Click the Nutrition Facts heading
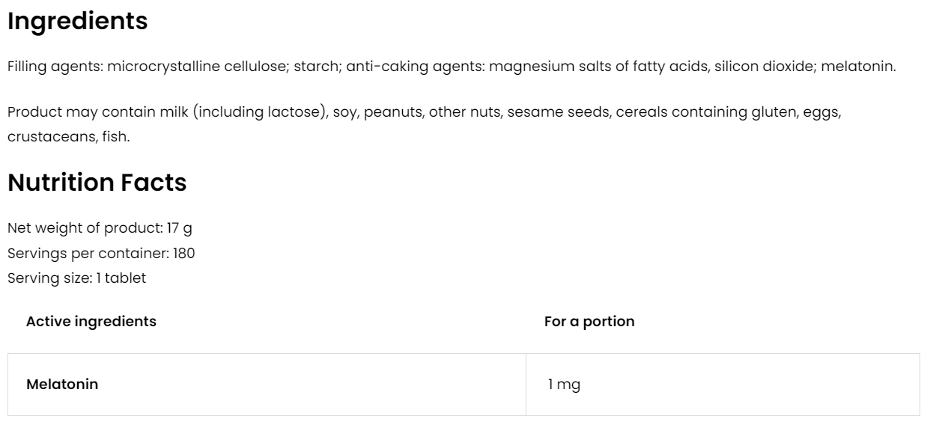933x425 pixels. [97, 183]
